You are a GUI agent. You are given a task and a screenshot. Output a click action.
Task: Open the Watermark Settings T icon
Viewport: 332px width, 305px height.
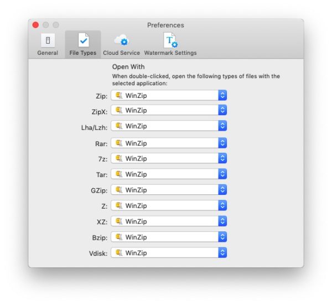[x=170, y=40]
